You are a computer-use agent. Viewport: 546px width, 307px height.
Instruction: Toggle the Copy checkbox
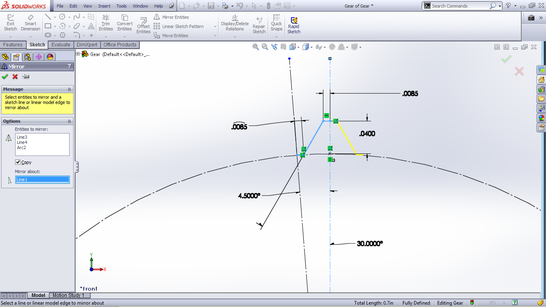18,162
